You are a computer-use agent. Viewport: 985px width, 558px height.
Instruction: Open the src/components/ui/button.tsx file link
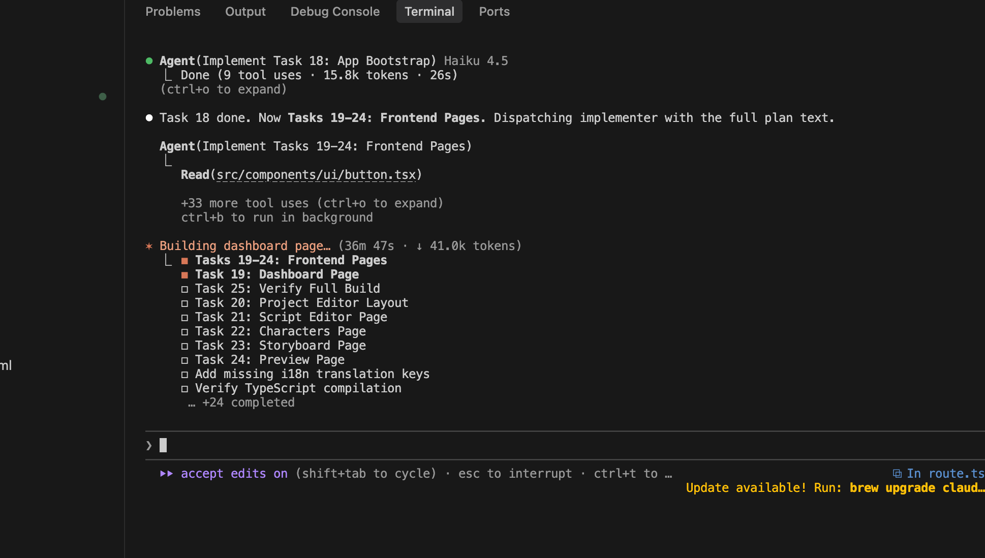click(x=316, y=175)
